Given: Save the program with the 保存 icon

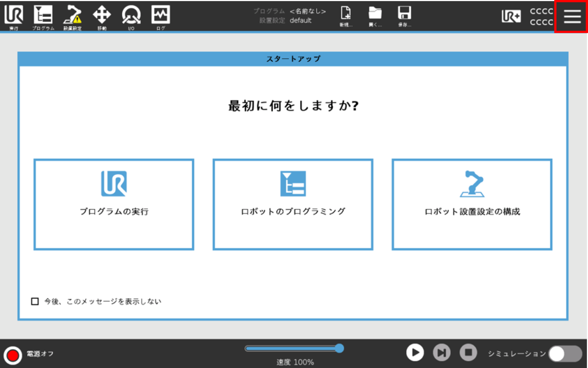Looking at the screenshot, I should [405, 17].
